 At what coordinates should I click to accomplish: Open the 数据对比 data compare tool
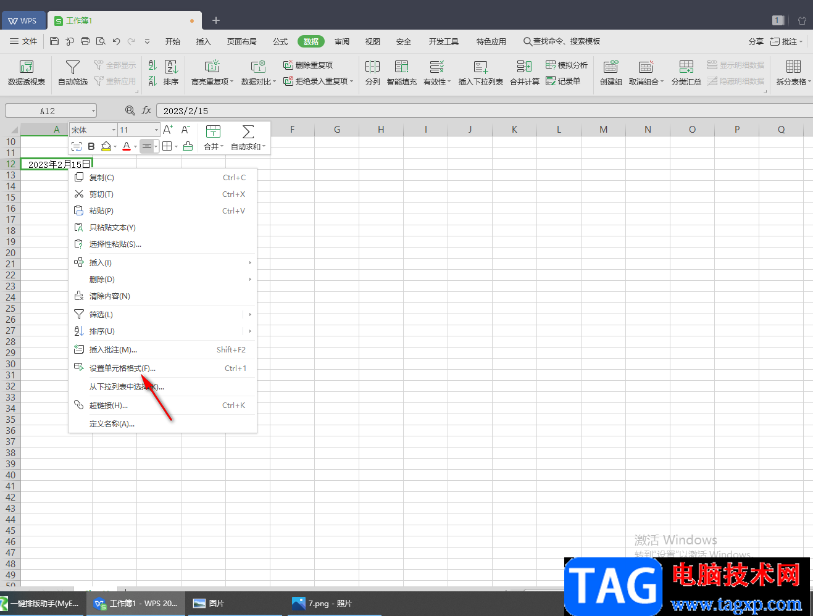click(259, 72)
